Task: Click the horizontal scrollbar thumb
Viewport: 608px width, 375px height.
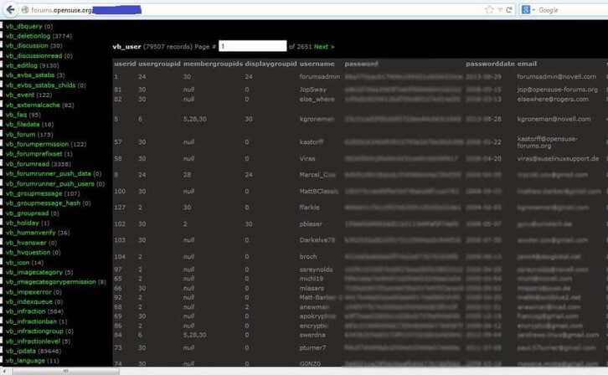Action: tap(66, 371)
